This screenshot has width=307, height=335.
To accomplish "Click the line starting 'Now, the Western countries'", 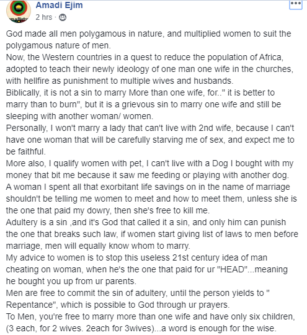I will point(145,58).
